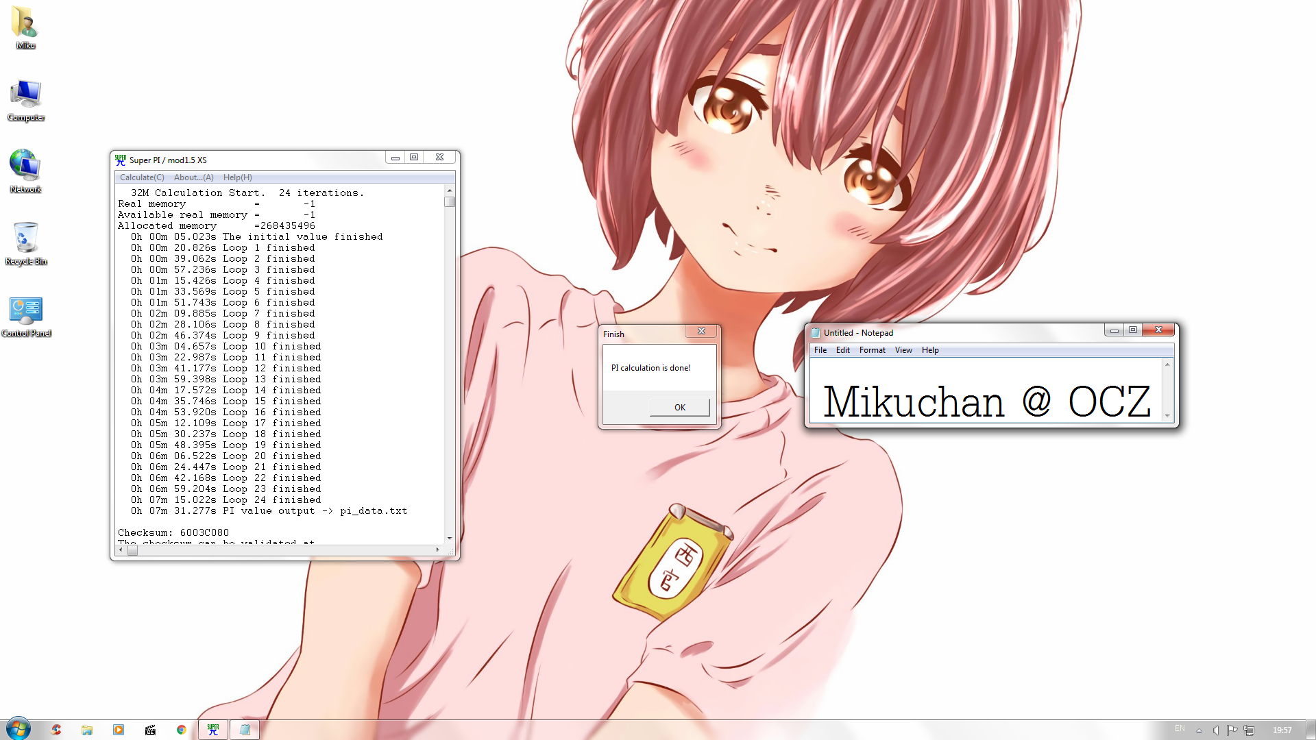The image size is (1316, 740).
Task: Click the Windows Start orb
Action: (19, 729)
